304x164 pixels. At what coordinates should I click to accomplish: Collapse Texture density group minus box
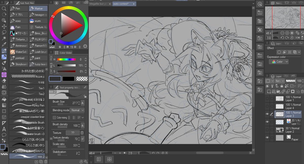(x=51, y=138)
